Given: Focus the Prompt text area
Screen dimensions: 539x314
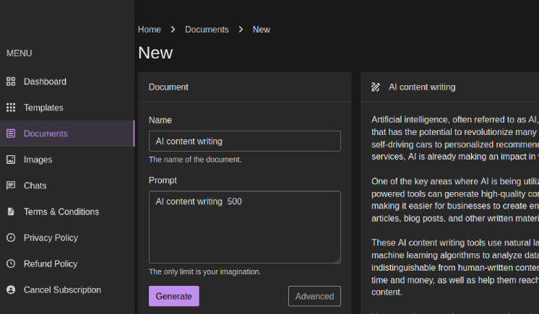Looking at the screenshot, I should [245, 227].
